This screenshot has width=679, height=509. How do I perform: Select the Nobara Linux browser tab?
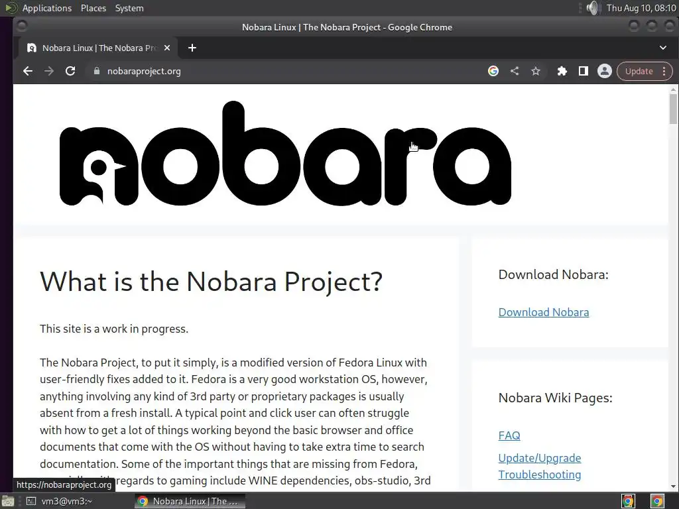tap(99, 48)
